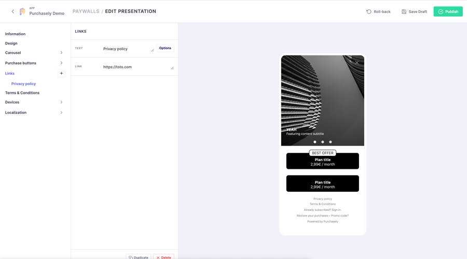The image size is (467, 259).
Task: Click Save Draft in the header
Action: [x=414, y=11]
